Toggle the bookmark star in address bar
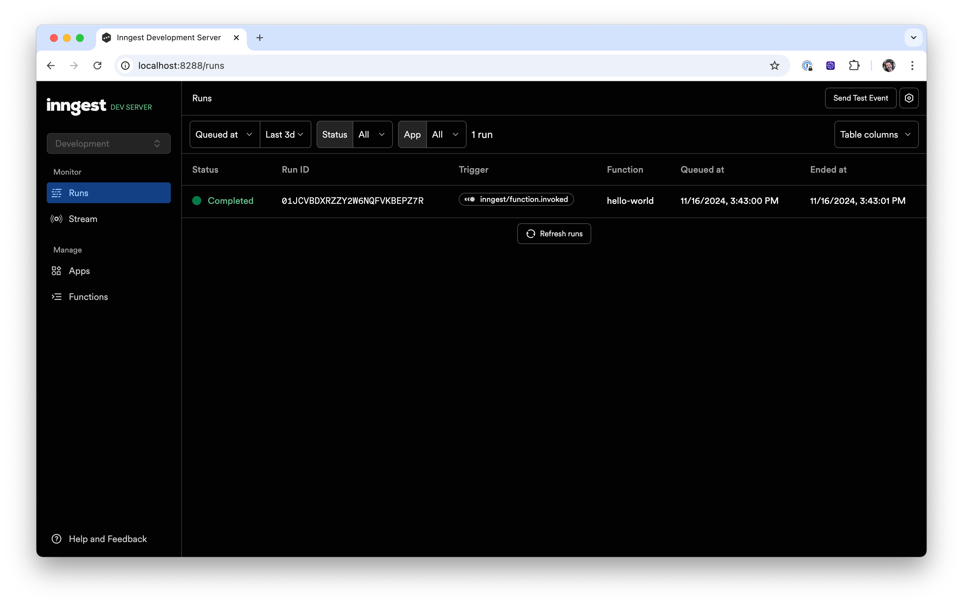The width and height of the screenshot is (963, 605). click(774, 65)
